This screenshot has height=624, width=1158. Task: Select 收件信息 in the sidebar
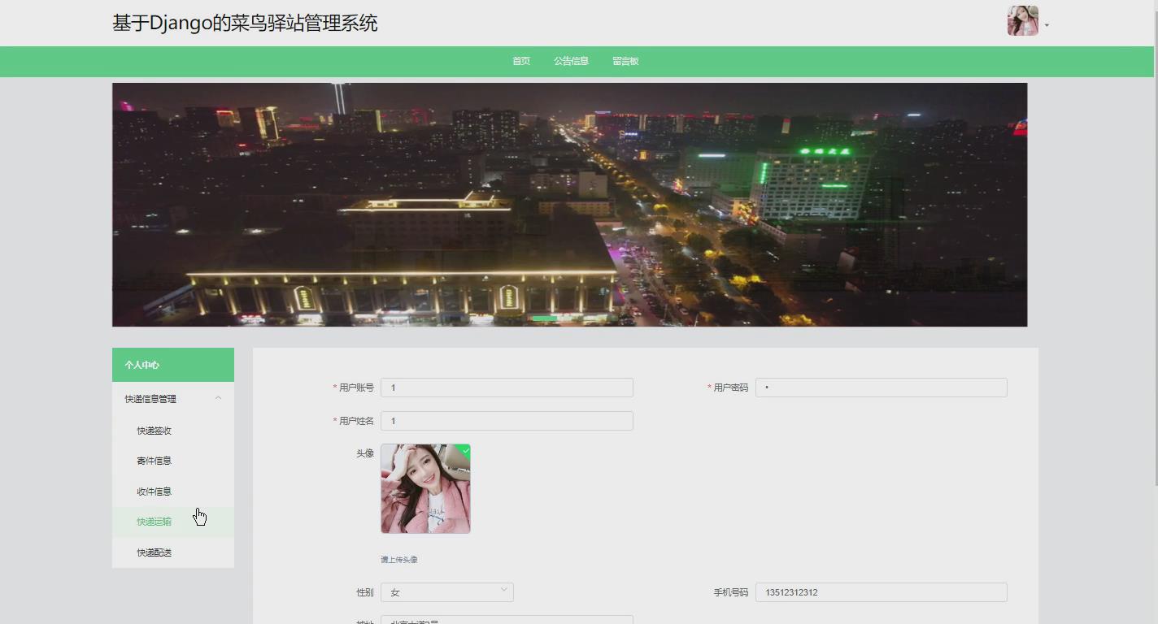[153, 491]
